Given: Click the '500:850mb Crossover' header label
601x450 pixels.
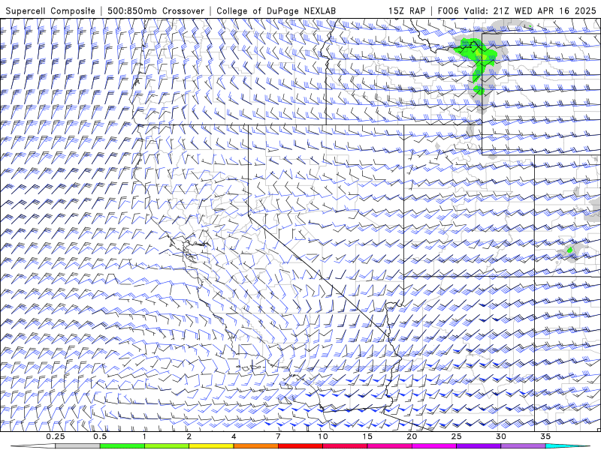Looking at the screenshot, I should (156, 11).
